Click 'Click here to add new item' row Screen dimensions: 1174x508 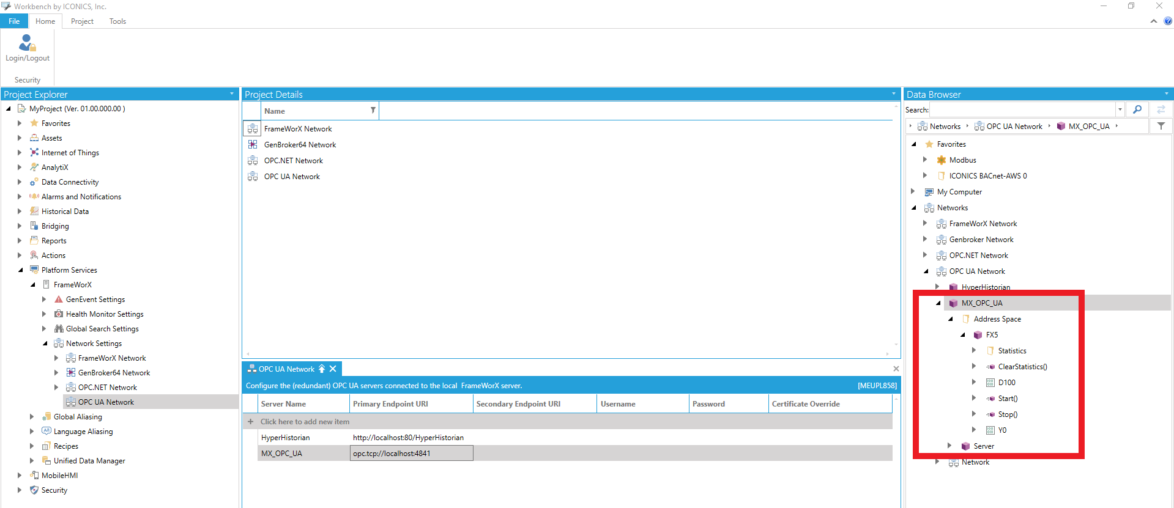coord(568,422)
